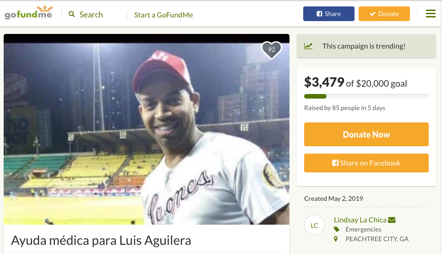Click the blue Share button in header

pyautogui.click(x=329, y=14)
